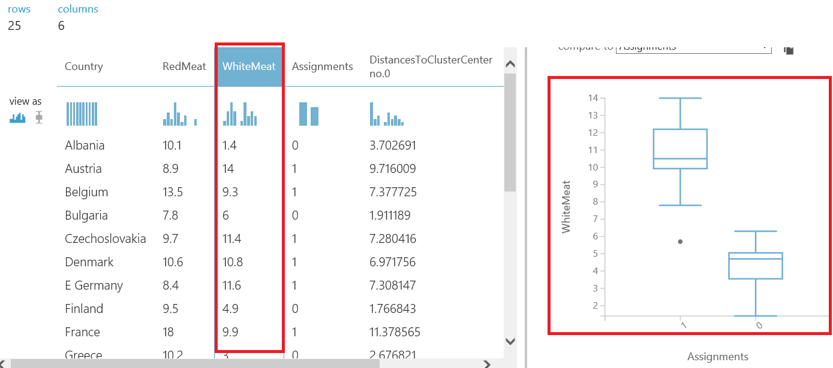Click the Finland row country cell
Viewport: 833px width, 368px height.
(84, 309)
